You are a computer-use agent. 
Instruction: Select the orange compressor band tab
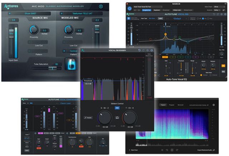coord(78,133)
